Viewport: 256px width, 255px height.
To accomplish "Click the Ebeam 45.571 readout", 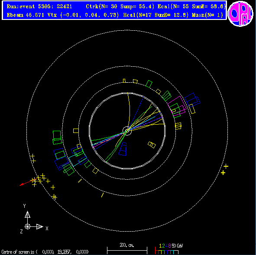I will coord(26,15).
